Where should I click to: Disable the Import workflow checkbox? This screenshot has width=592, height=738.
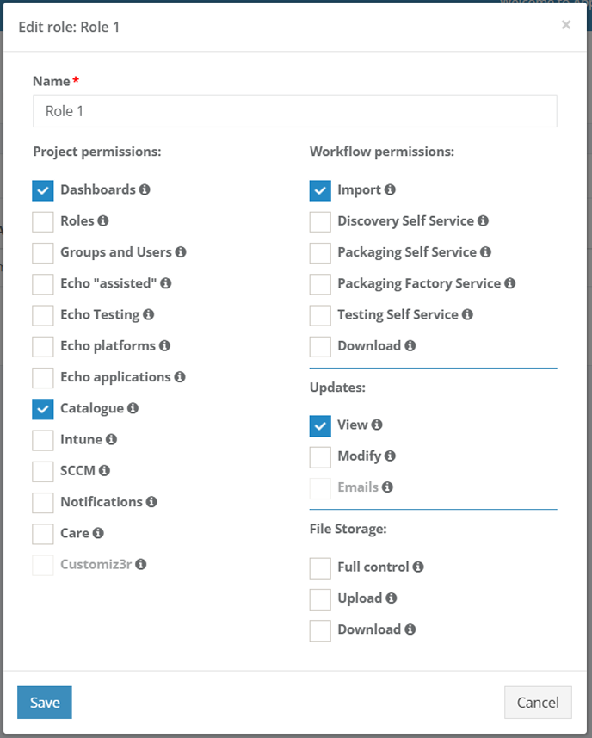point(320,190)
